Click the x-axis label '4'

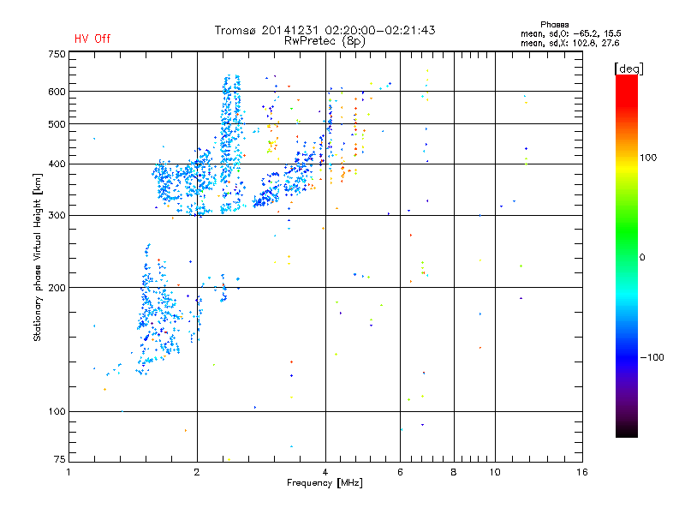tap(325, 472)
